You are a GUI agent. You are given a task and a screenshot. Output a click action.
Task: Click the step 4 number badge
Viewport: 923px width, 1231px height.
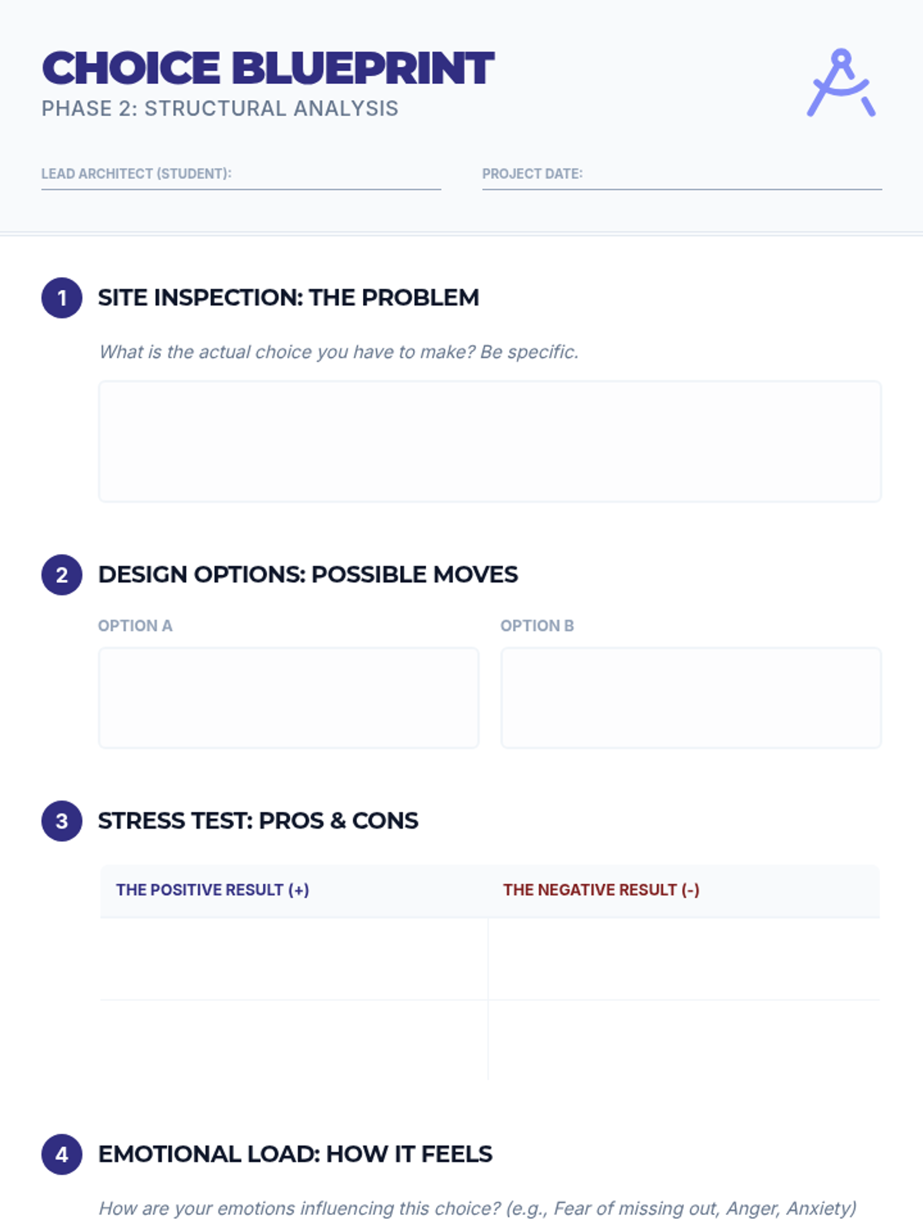point(62,1154)
